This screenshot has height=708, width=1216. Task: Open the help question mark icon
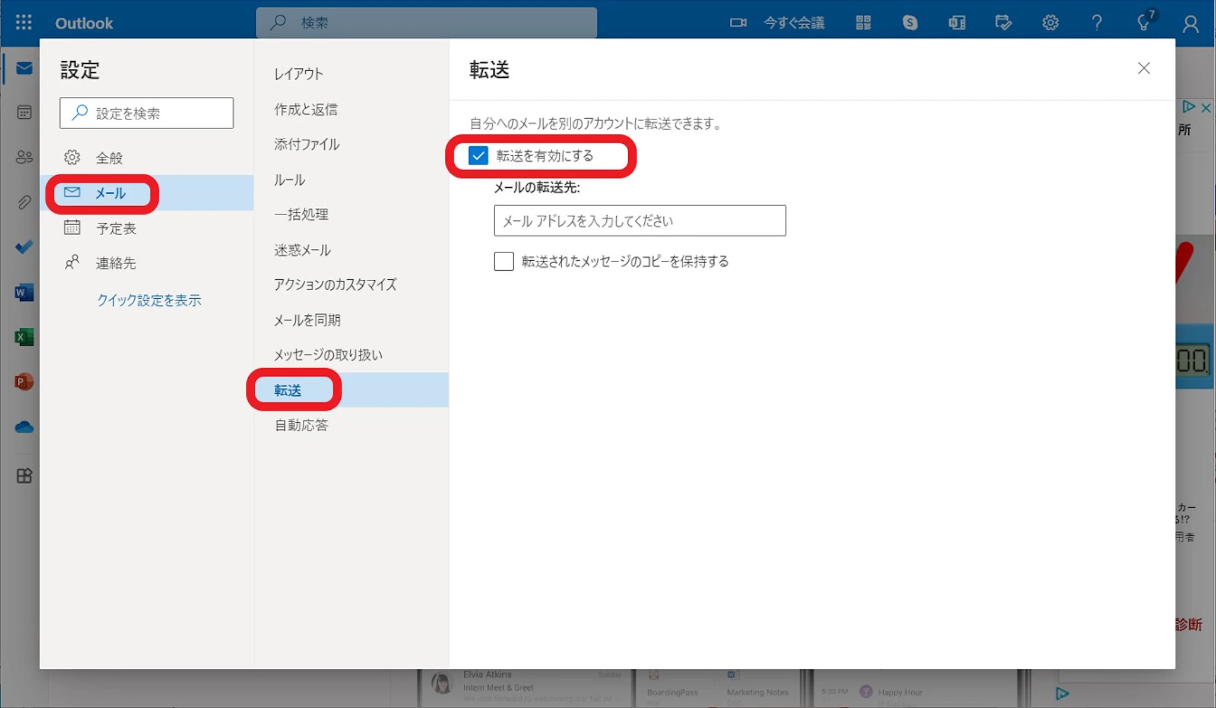1097,23
